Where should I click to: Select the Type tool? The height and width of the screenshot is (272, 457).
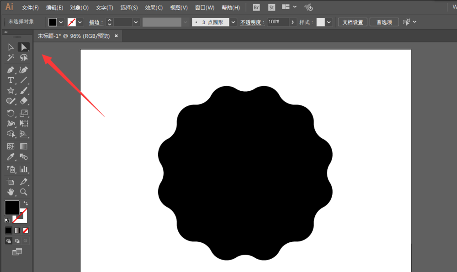(x=11, y=80)
